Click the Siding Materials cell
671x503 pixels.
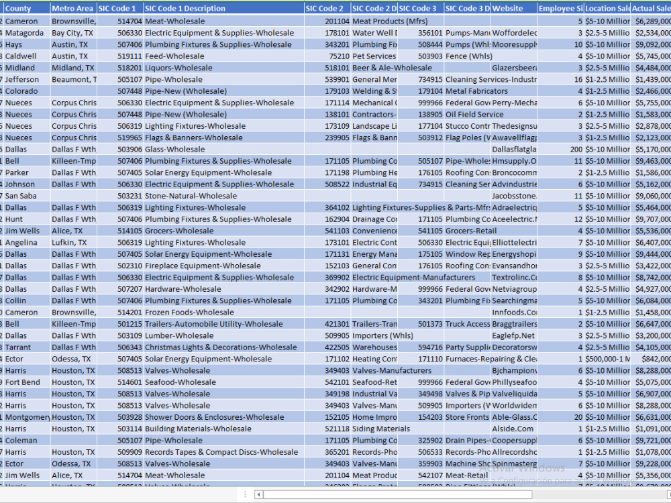381,429
